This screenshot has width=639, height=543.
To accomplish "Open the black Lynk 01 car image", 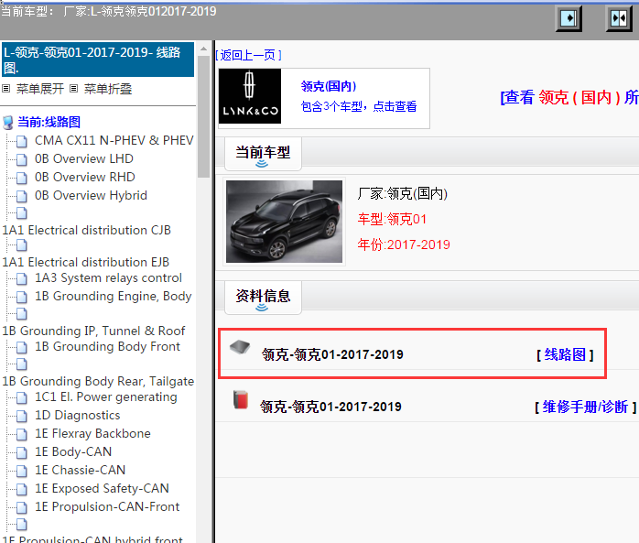I will click(x=284, y=222).
